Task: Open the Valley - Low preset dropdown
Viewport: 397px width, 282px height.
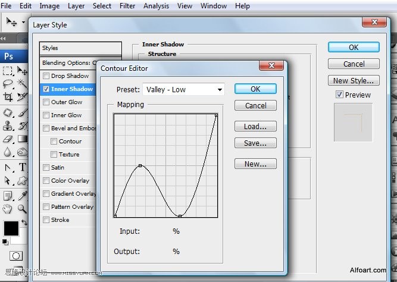Action: [183, 89]
